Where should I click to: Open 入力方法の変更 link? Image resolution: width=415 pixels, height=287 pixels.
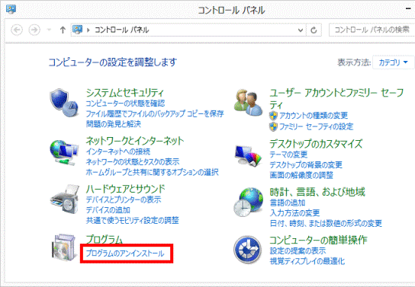coord(294,213)
